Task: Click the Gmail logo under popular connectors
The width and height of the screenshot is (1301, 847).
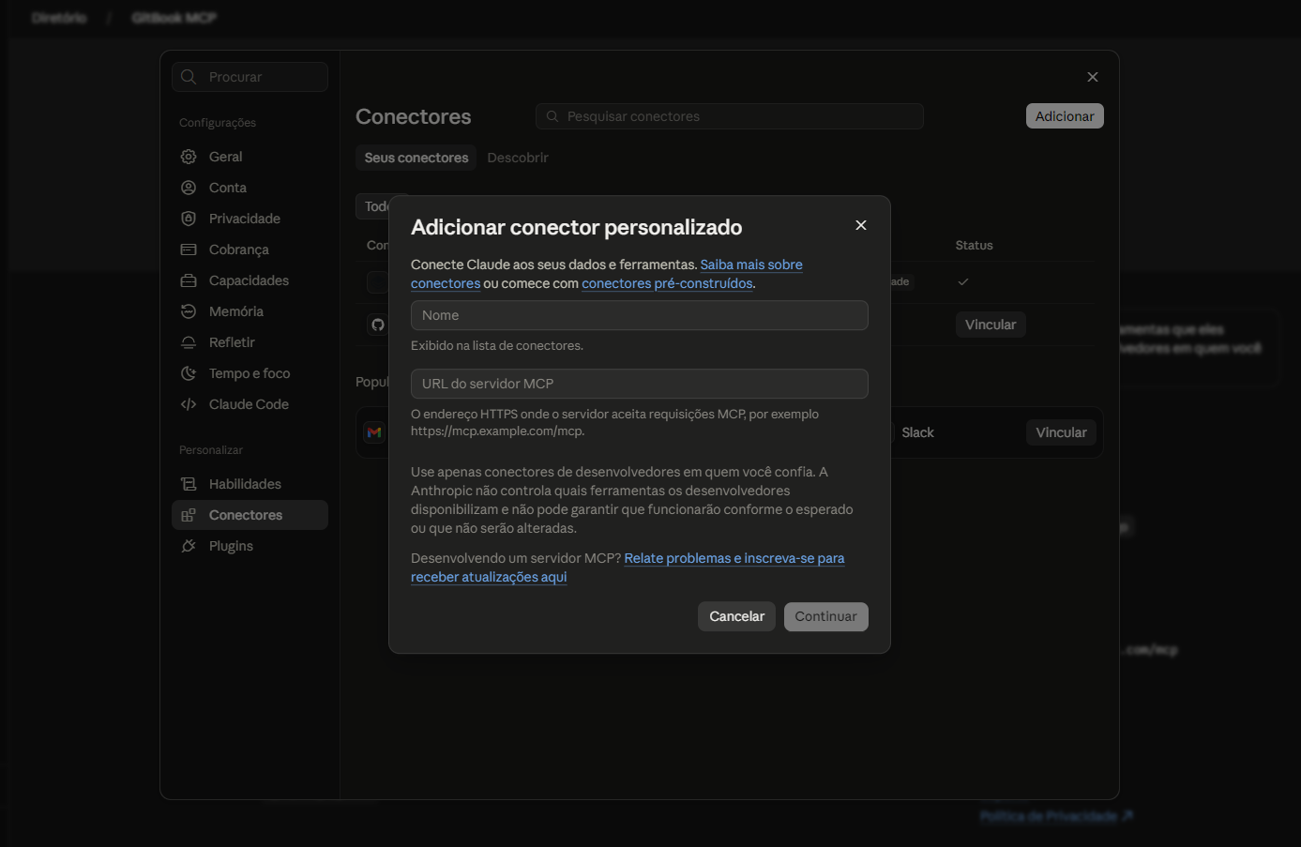Action: point(374,432)
